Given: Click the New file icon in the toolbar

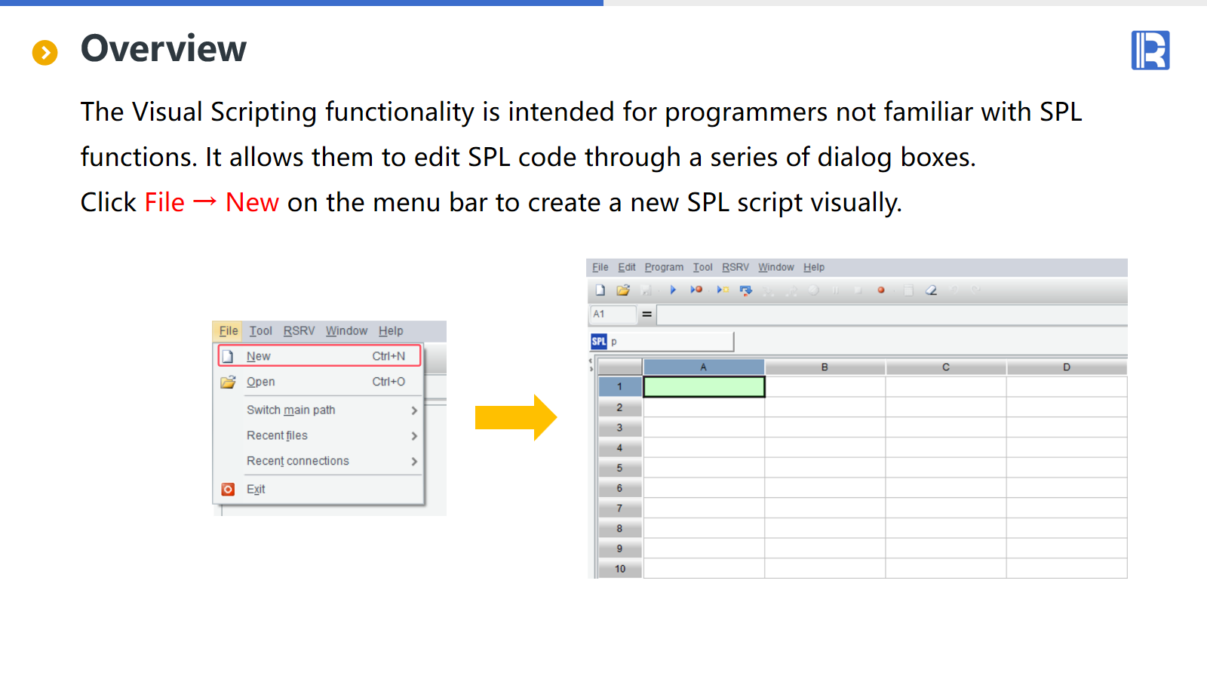Looking at the screenshot, I should 600,290.
